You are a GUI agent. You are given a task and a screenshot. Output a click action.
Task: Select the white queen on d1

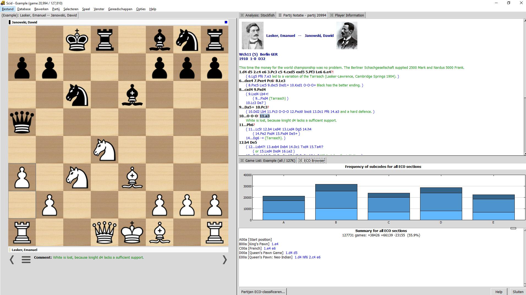point(105,232)
